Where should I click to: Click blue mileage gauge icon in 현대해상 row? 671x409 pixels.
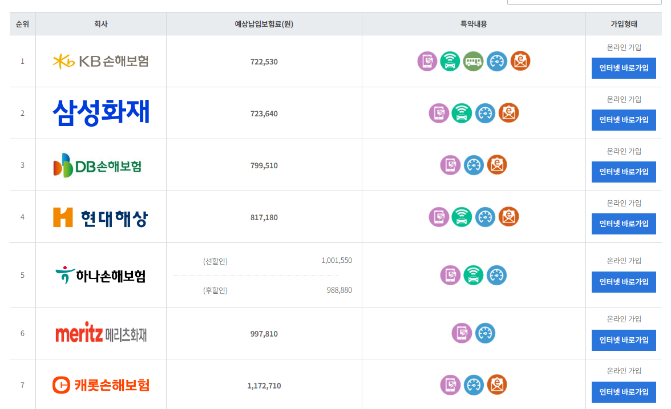[485, 217]
